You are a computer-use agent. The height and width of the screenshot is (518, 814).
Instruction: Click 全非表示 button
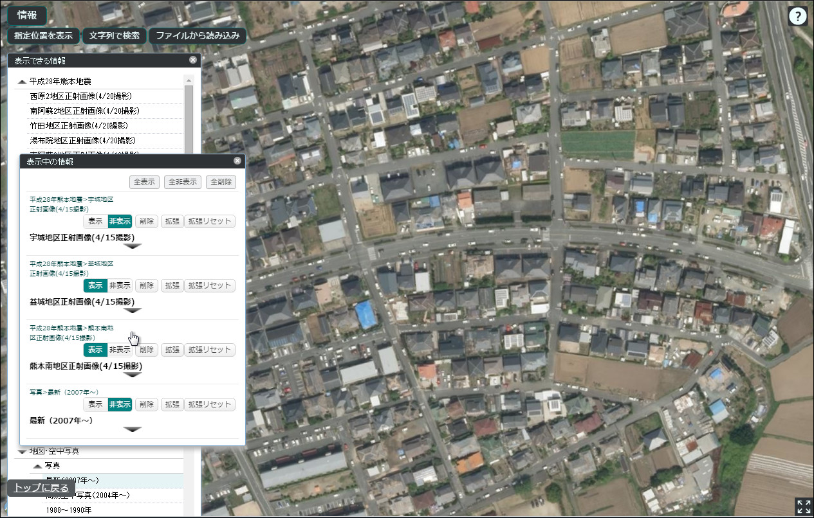click(x=183, y=182)
